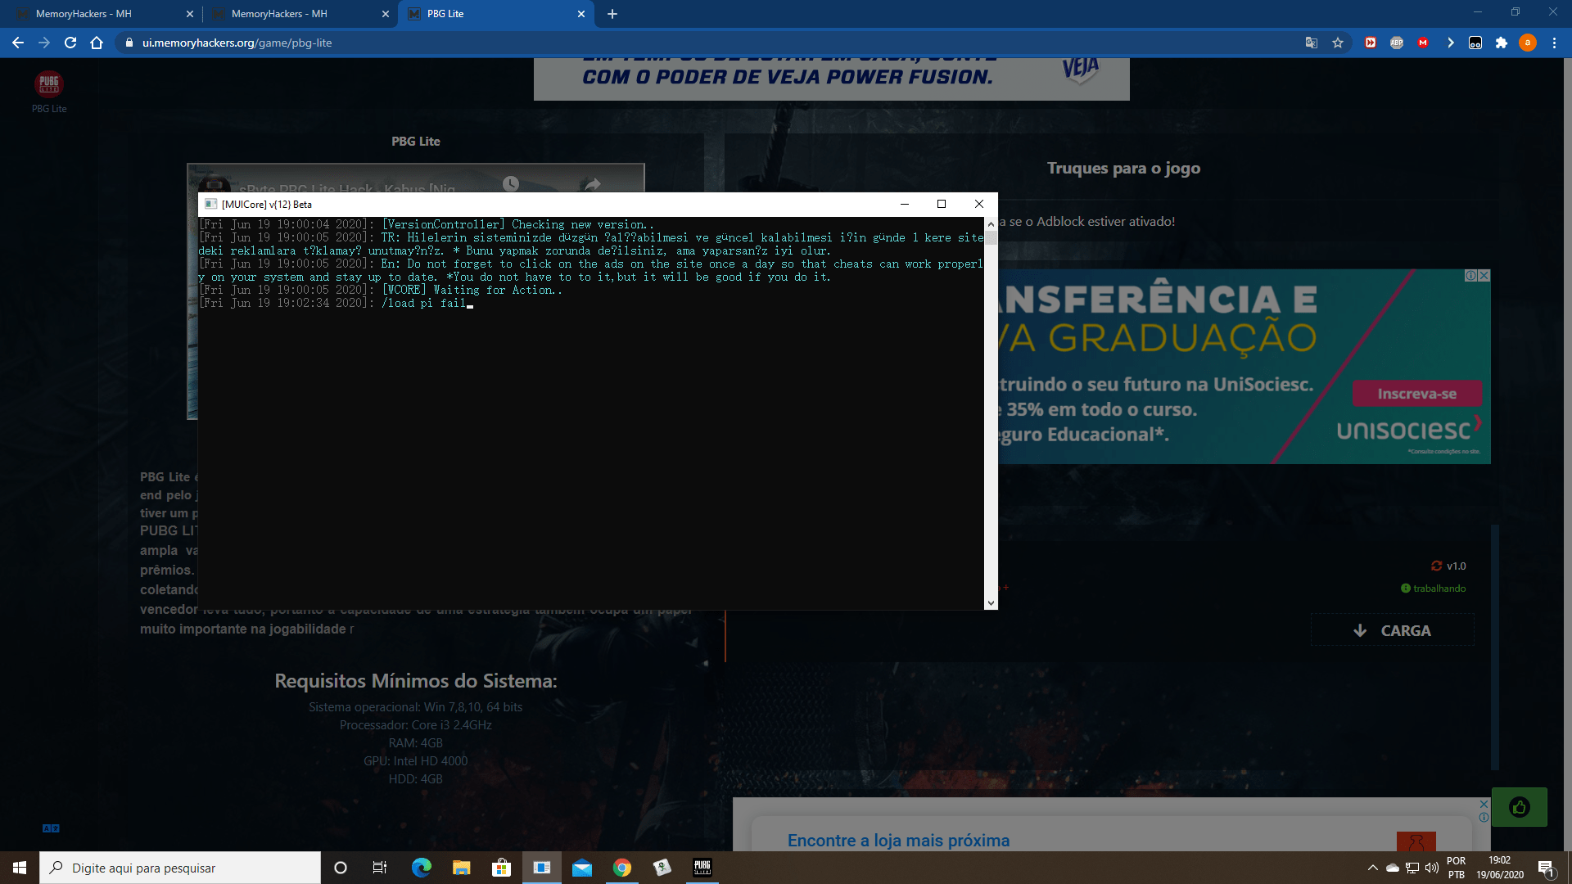Open the Windows notification center
This screenshot has width=1572, height=884.
tap(1547, 868)
